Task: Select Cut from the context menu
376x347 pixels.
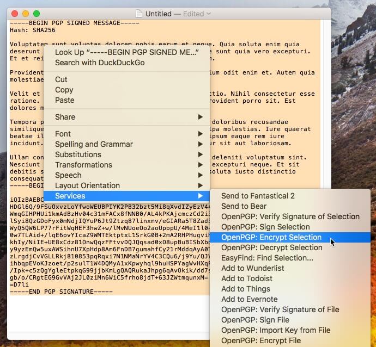Action: (x=126, y=79)
